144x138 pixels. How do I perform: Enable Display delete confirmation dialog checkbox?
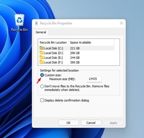[x=42, y=100]
